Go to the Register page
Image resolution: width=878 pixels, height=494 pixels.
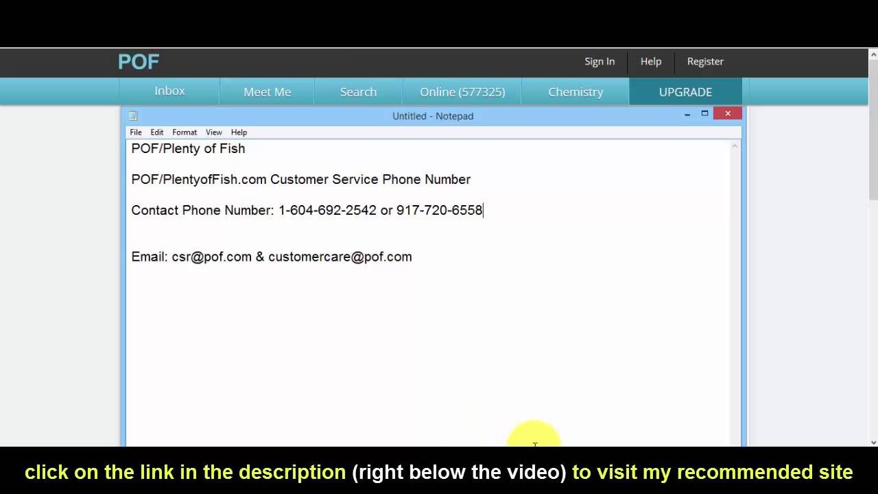[705, 62]
